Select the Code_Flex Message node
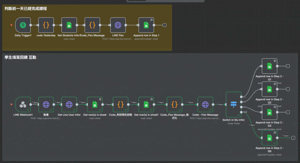Viewport: 300px width, 163px height. coord(92,25)
